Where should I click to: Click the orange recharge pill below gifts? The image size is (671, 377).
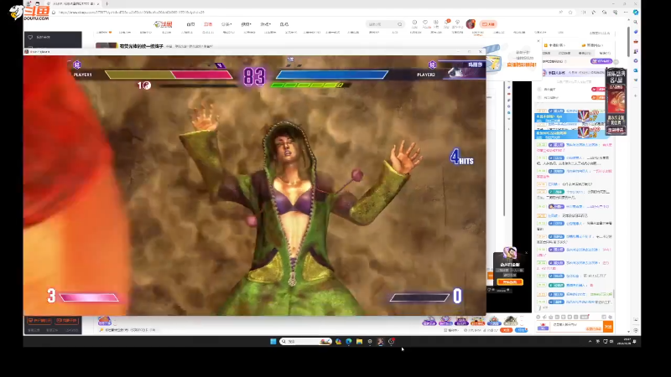(x=507, y=330)
